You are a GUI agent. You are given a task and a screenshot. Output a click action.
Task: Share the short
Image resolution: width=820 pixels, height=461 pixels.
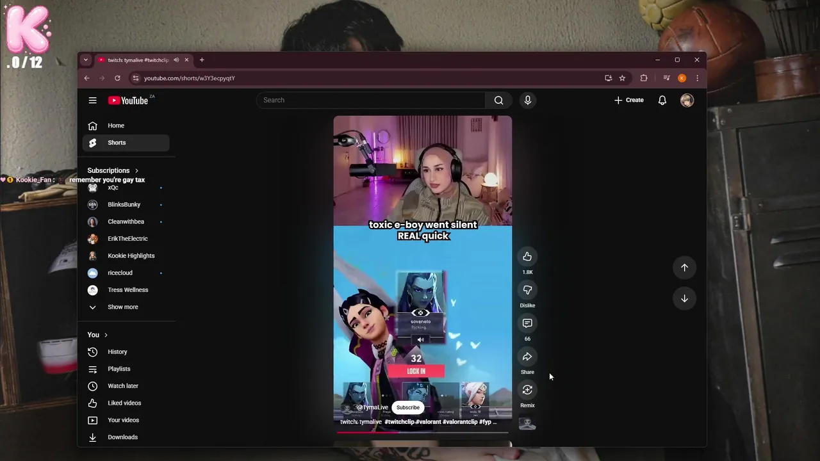coord(527,357)
